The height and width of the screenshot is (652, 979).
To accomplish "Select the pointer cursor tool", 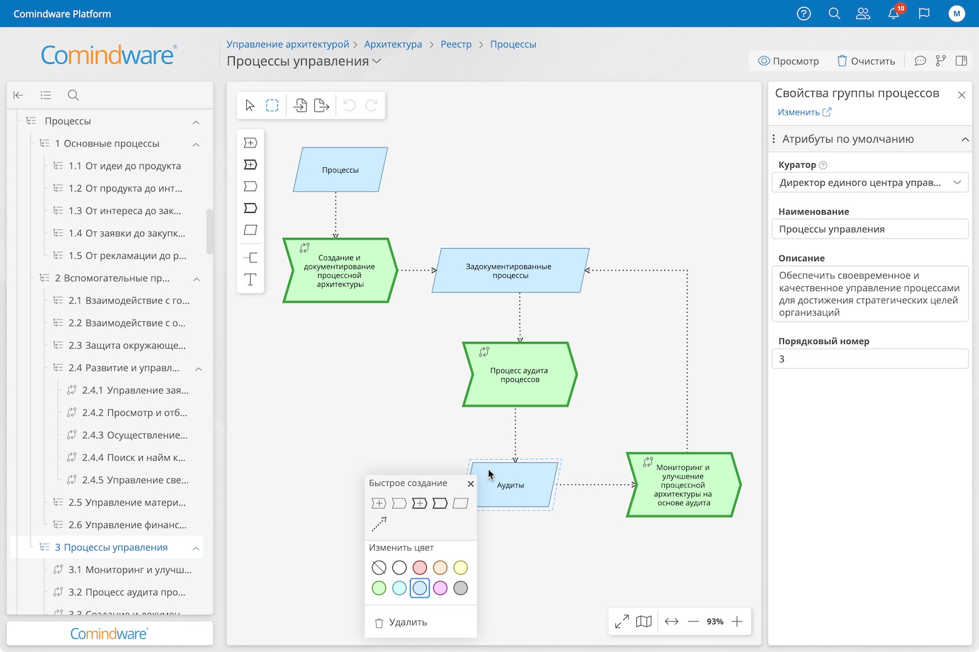I will pyautogui.click(x=250, y=105).
